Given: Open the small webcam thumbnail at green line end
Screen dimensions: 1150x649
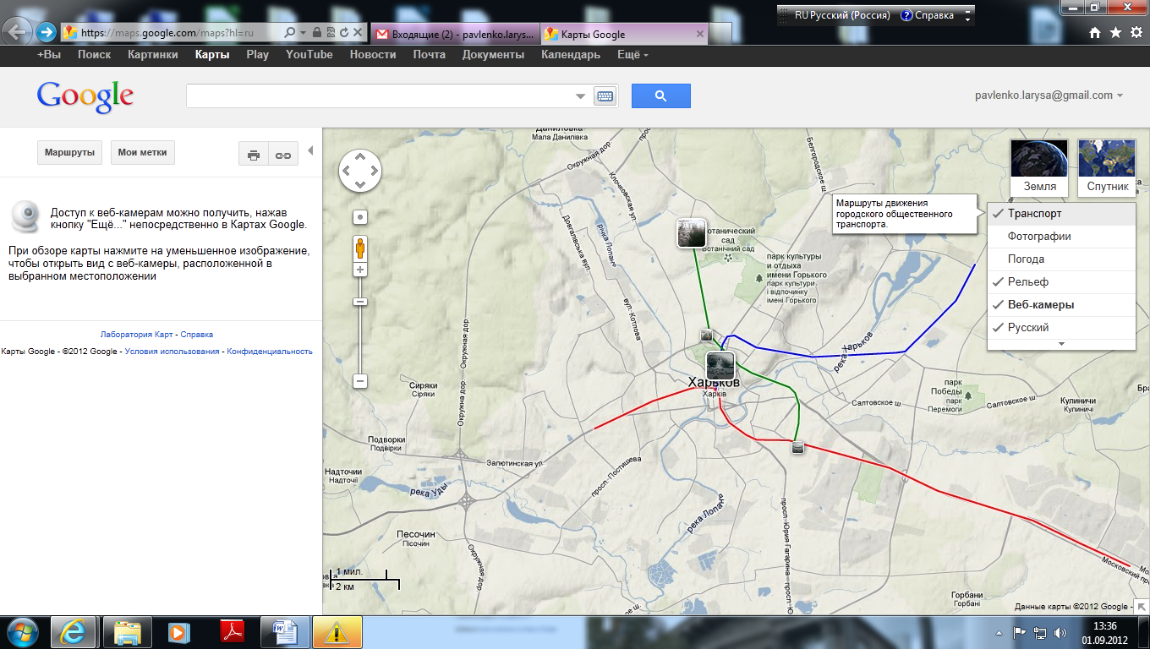Looking at the screenshot, I should tap(797, 447).
